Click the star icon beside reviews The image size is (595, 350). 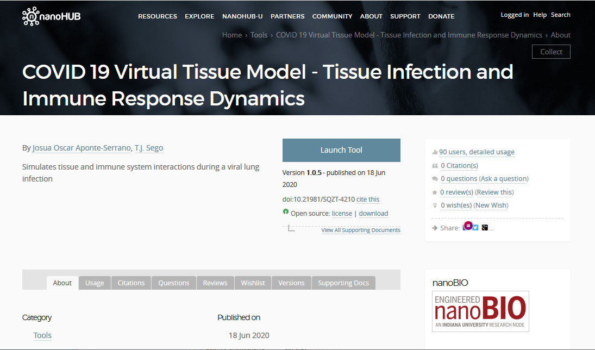coord(435,192)
